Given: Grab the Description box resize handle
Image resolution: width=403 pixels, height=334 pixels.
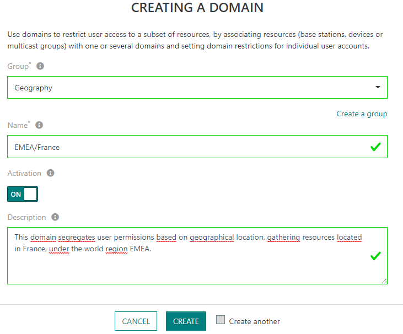Looking at the screenshot, I should [x=384, y=281].
